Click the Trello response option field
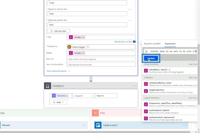Viewport: 200px width, 133px height. click(x=87, y=14)
